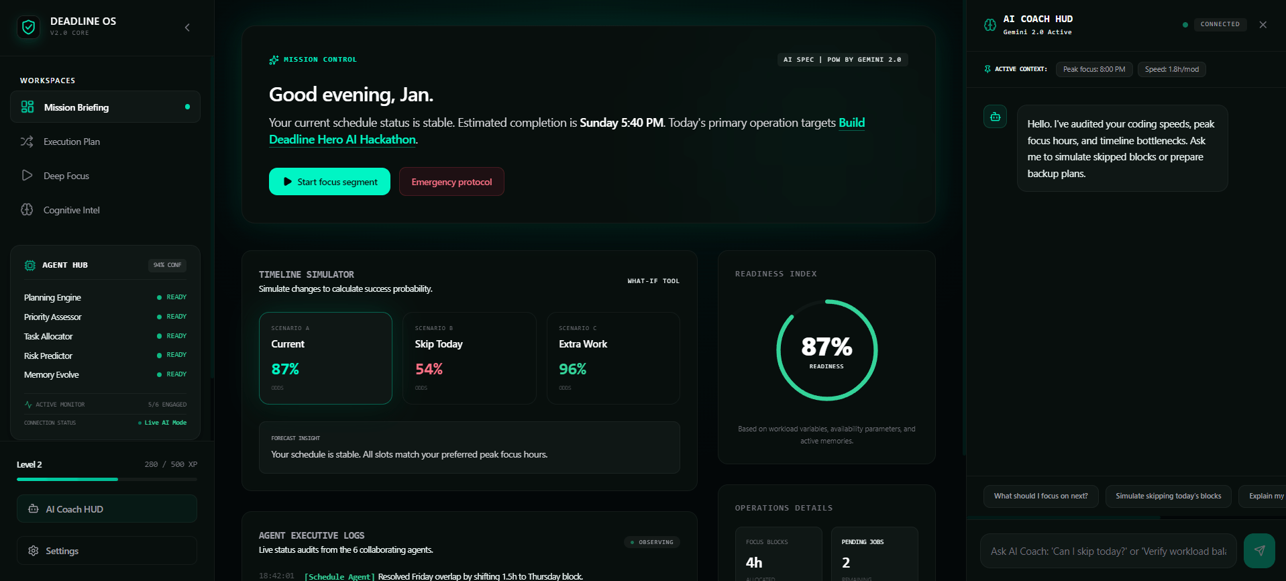Click the Agent Hub chip icon
Screen dimensions: 1286x581
[x=30, y=265]
